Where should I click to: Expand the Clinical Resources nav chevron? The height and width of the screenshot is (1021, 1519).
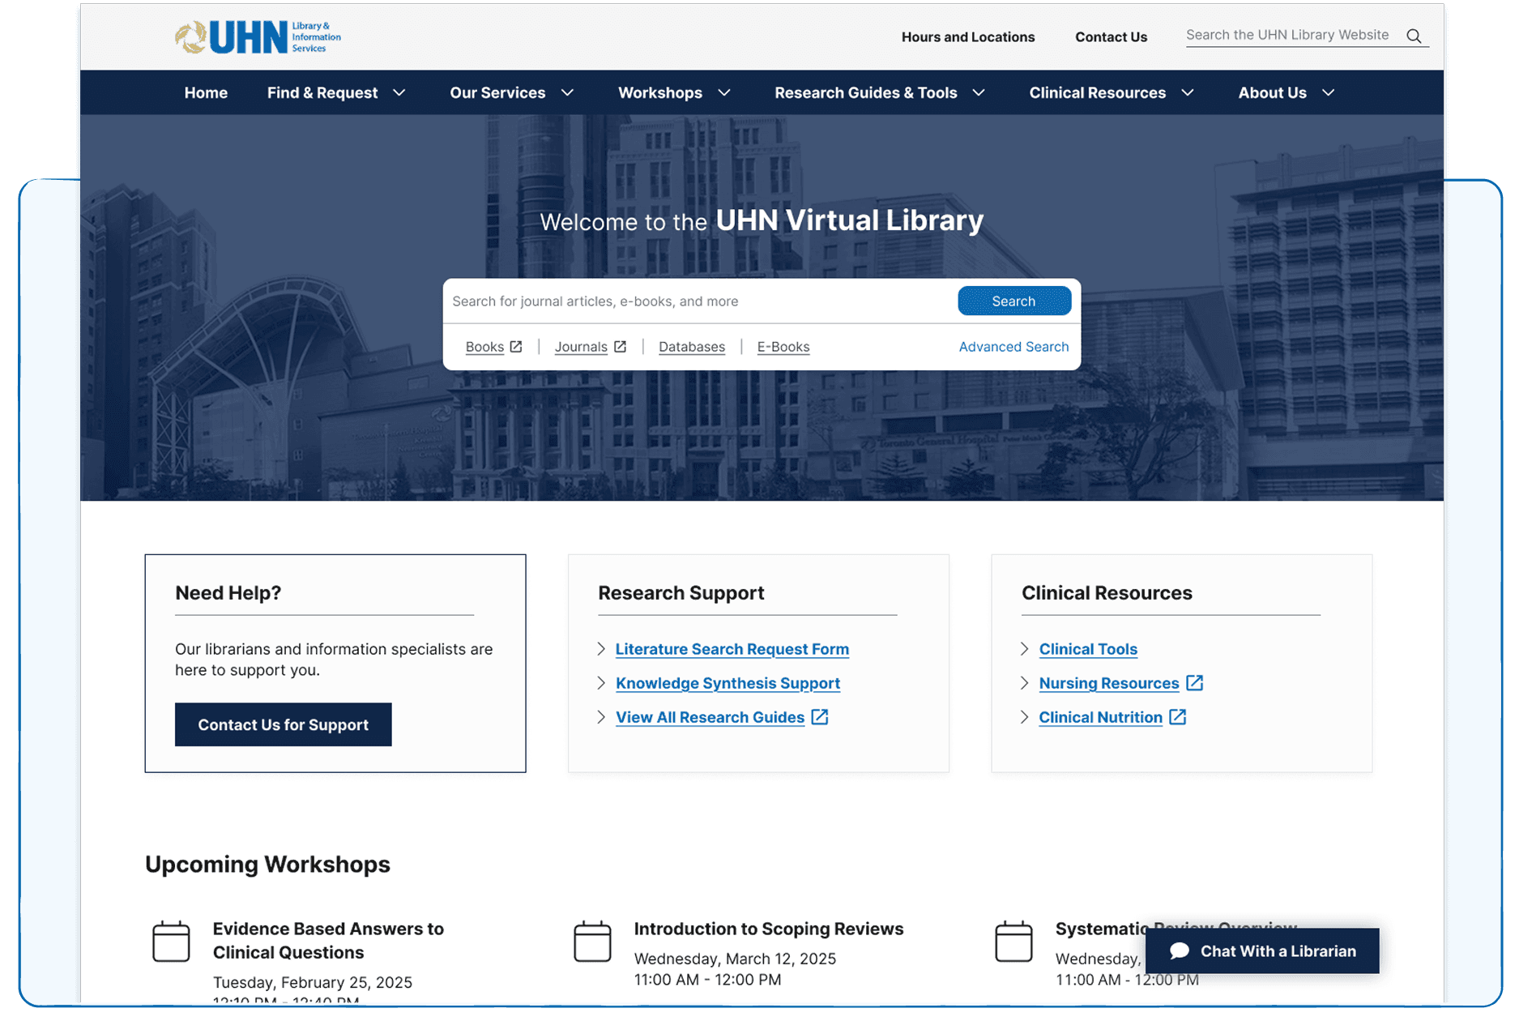point(1188,92)
